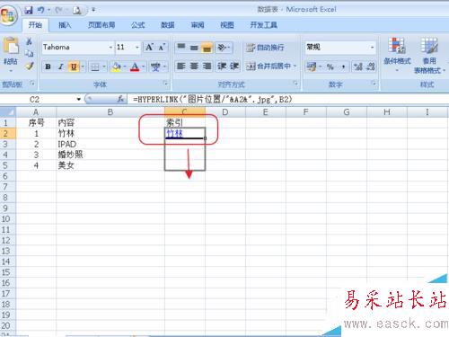This screenshot has width=449, height=337.
Task: Apply fill color bucket
Action: pos(116,67)
